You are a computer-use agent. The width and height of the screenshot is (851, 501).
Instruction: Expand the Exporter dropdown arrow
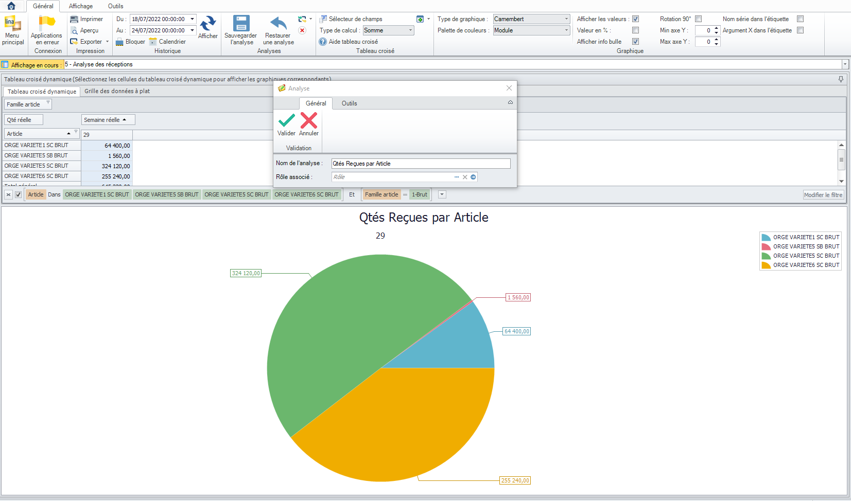coord(107,42)
